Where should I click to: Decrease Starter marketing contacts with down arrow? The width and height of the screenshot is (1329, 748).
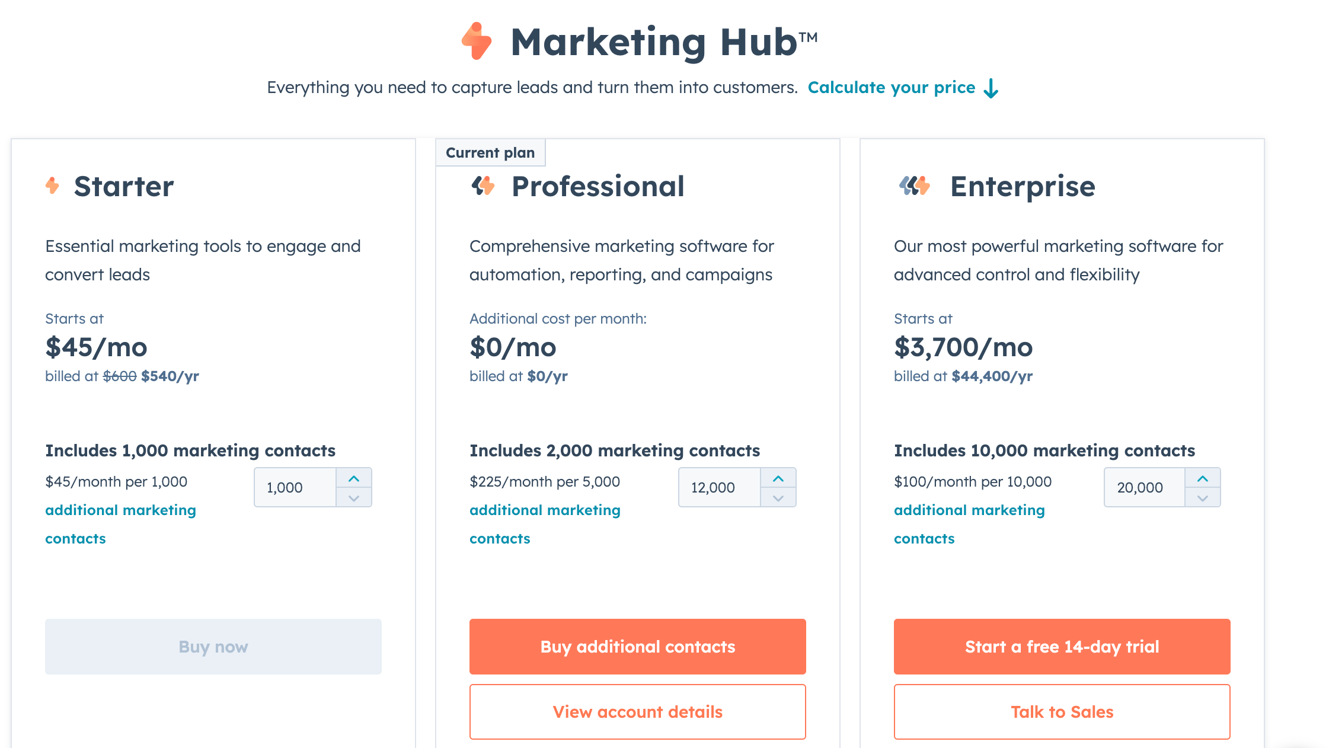coord(354,497)
